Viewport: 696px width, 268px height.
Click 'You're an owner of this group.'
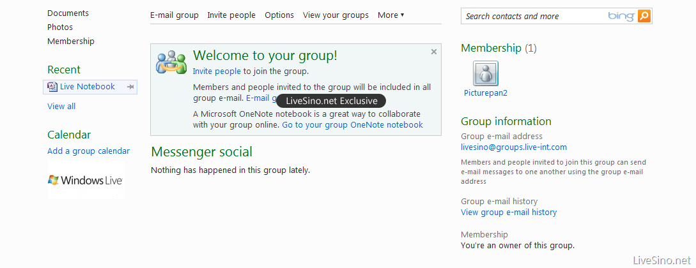pos(518,246)
